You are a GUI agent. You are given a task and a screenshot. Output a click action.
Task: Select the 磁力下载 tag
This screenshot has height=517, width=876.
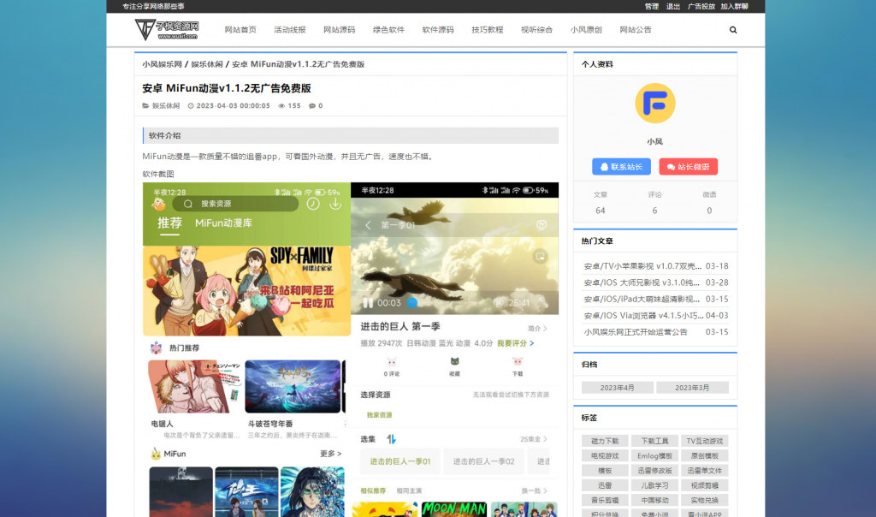pos(605,440)
